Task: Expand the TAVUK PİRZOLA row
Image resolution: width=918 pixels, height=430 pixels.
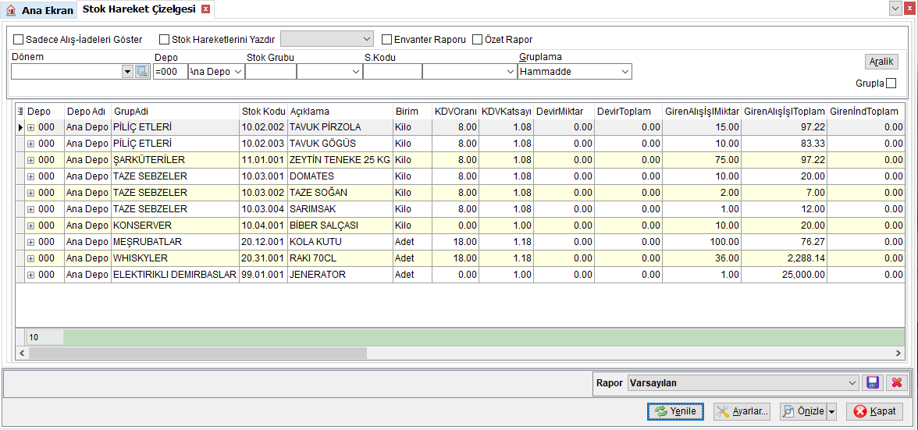Action: [31, 127]
